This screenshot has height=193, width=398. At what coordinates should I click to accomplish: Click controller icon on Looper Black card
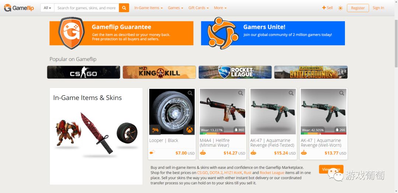tap(155, 130)
